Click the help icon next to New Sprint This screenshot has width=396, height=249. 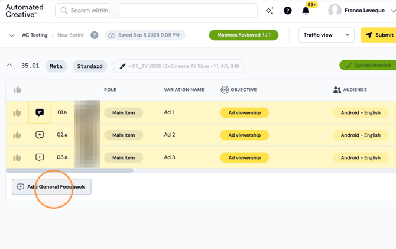(95, 35)
